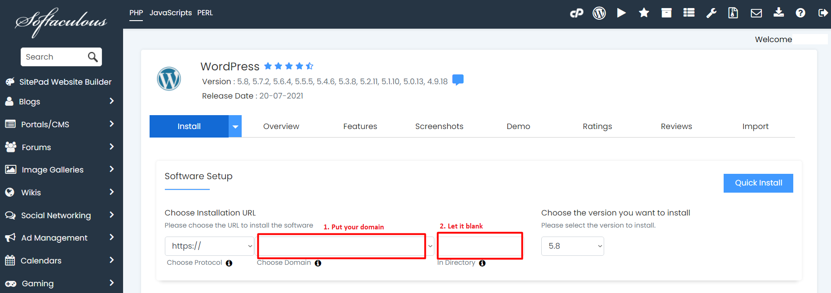Click the In Directory input field

tap(480, 246)
